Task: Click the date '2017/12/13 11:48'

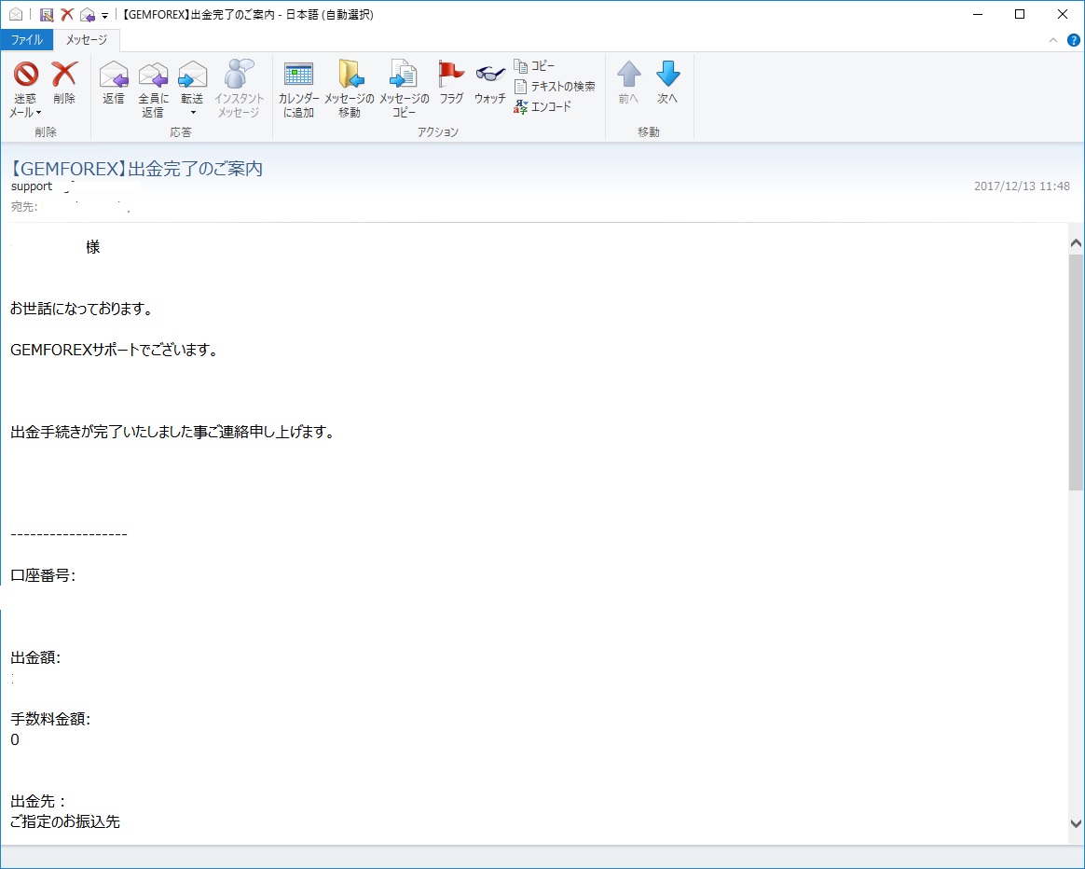Action: coord(1022,186)
